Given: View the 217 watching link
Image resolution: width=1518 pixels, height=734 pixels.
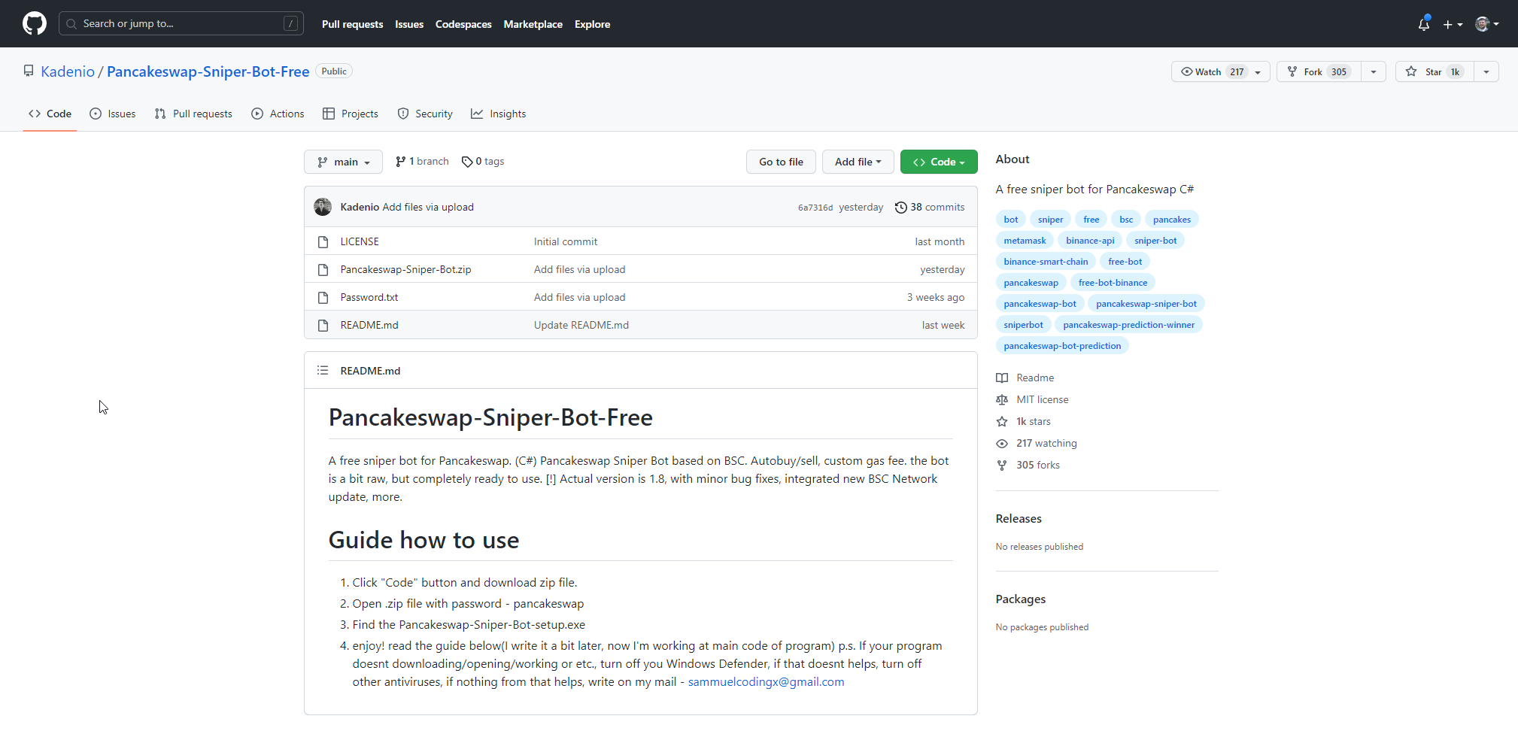Looking at the screenshot, I should pyautogui.click(x=1037, y=443).
